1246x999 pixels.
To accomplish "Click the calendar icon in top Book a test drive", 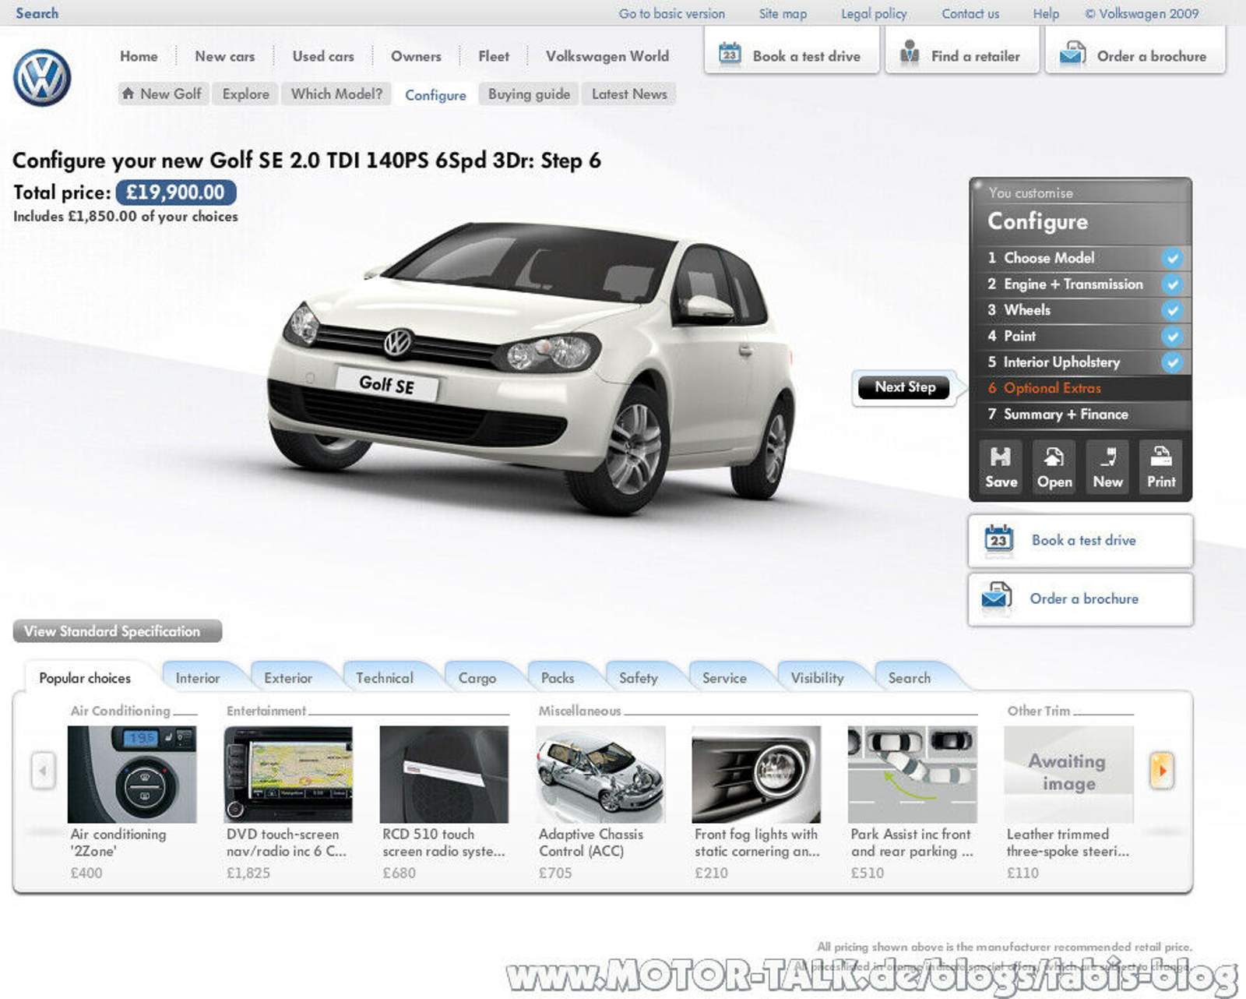I will [x=730, y=54].
